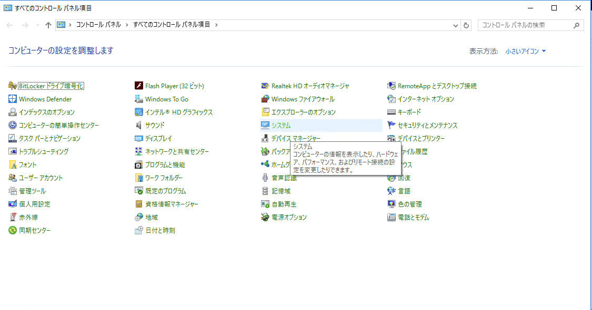Click the コントロール パネルの検索 field
The width and height of the screenshot is (592, 310).
(530, 25)
